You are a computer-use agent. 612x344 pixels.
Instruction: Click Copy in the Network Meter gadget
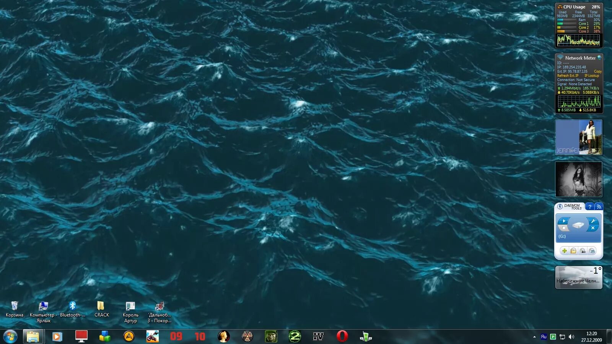pyautogui.click(x=597, y=71)
